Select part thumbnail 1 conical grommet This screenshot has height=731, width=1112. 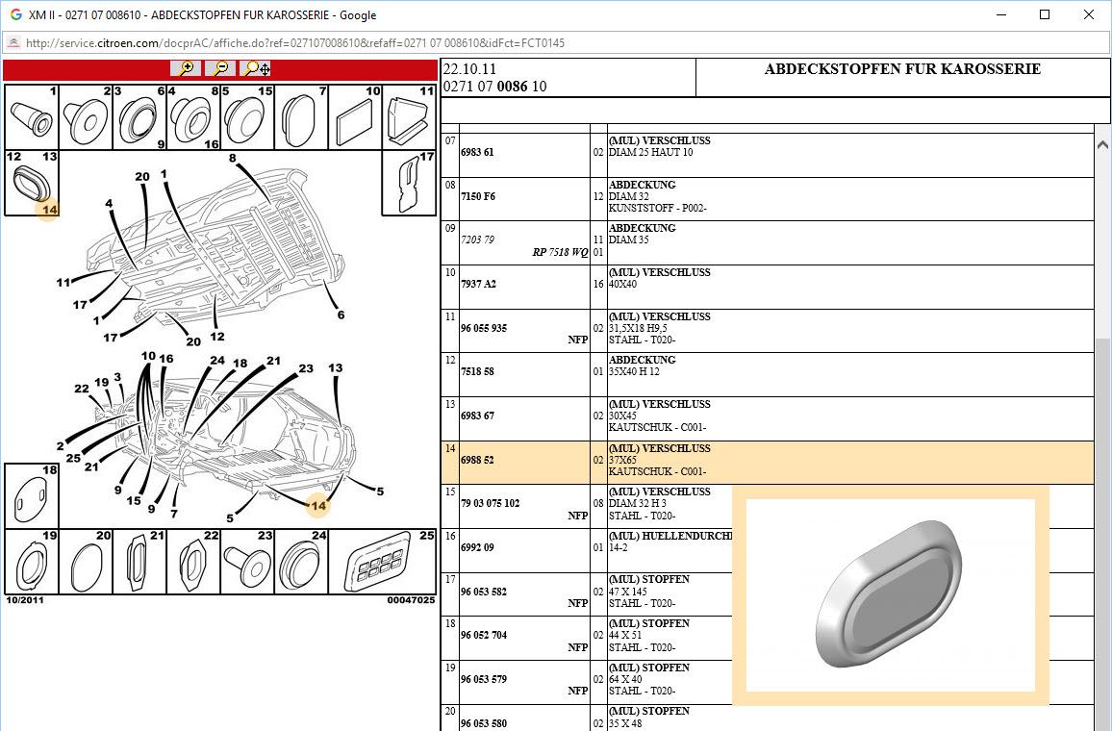tap(32, 117)
